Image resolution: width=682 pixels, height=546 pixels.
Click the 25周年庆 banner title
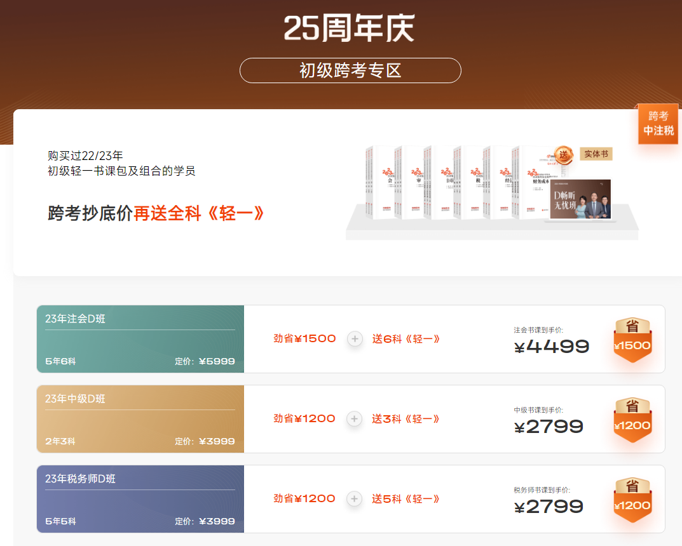pos(349,28)
